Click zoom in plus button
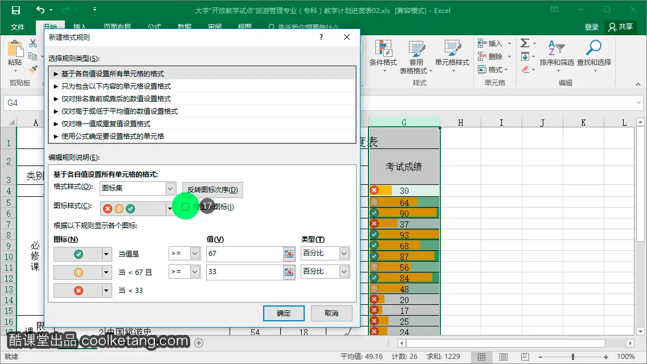 click(x=606, y=357)
